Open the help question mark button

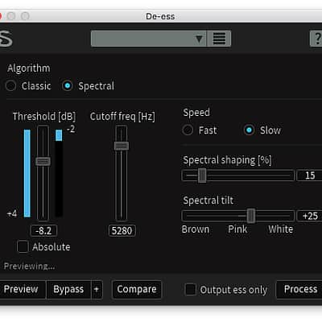tap(316, 39)
